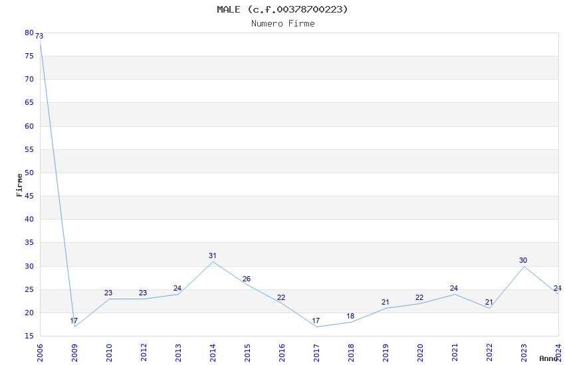Click the x-axis year label 2021
This screenshot has height=365, width=565.
455,353
